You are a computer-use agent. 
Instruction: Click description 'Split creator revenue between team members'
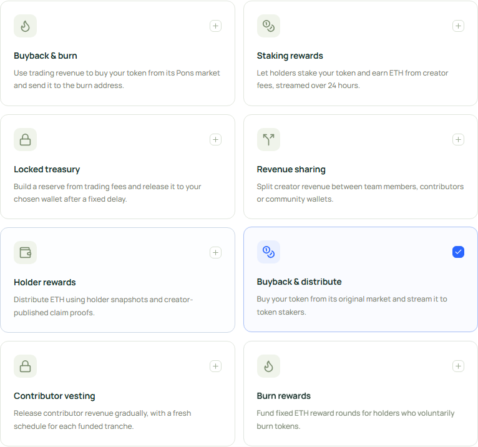(360, 193)
